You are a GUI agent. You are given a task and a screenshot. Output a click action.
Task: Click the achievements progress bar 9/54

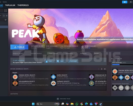(x=93, y=48)
